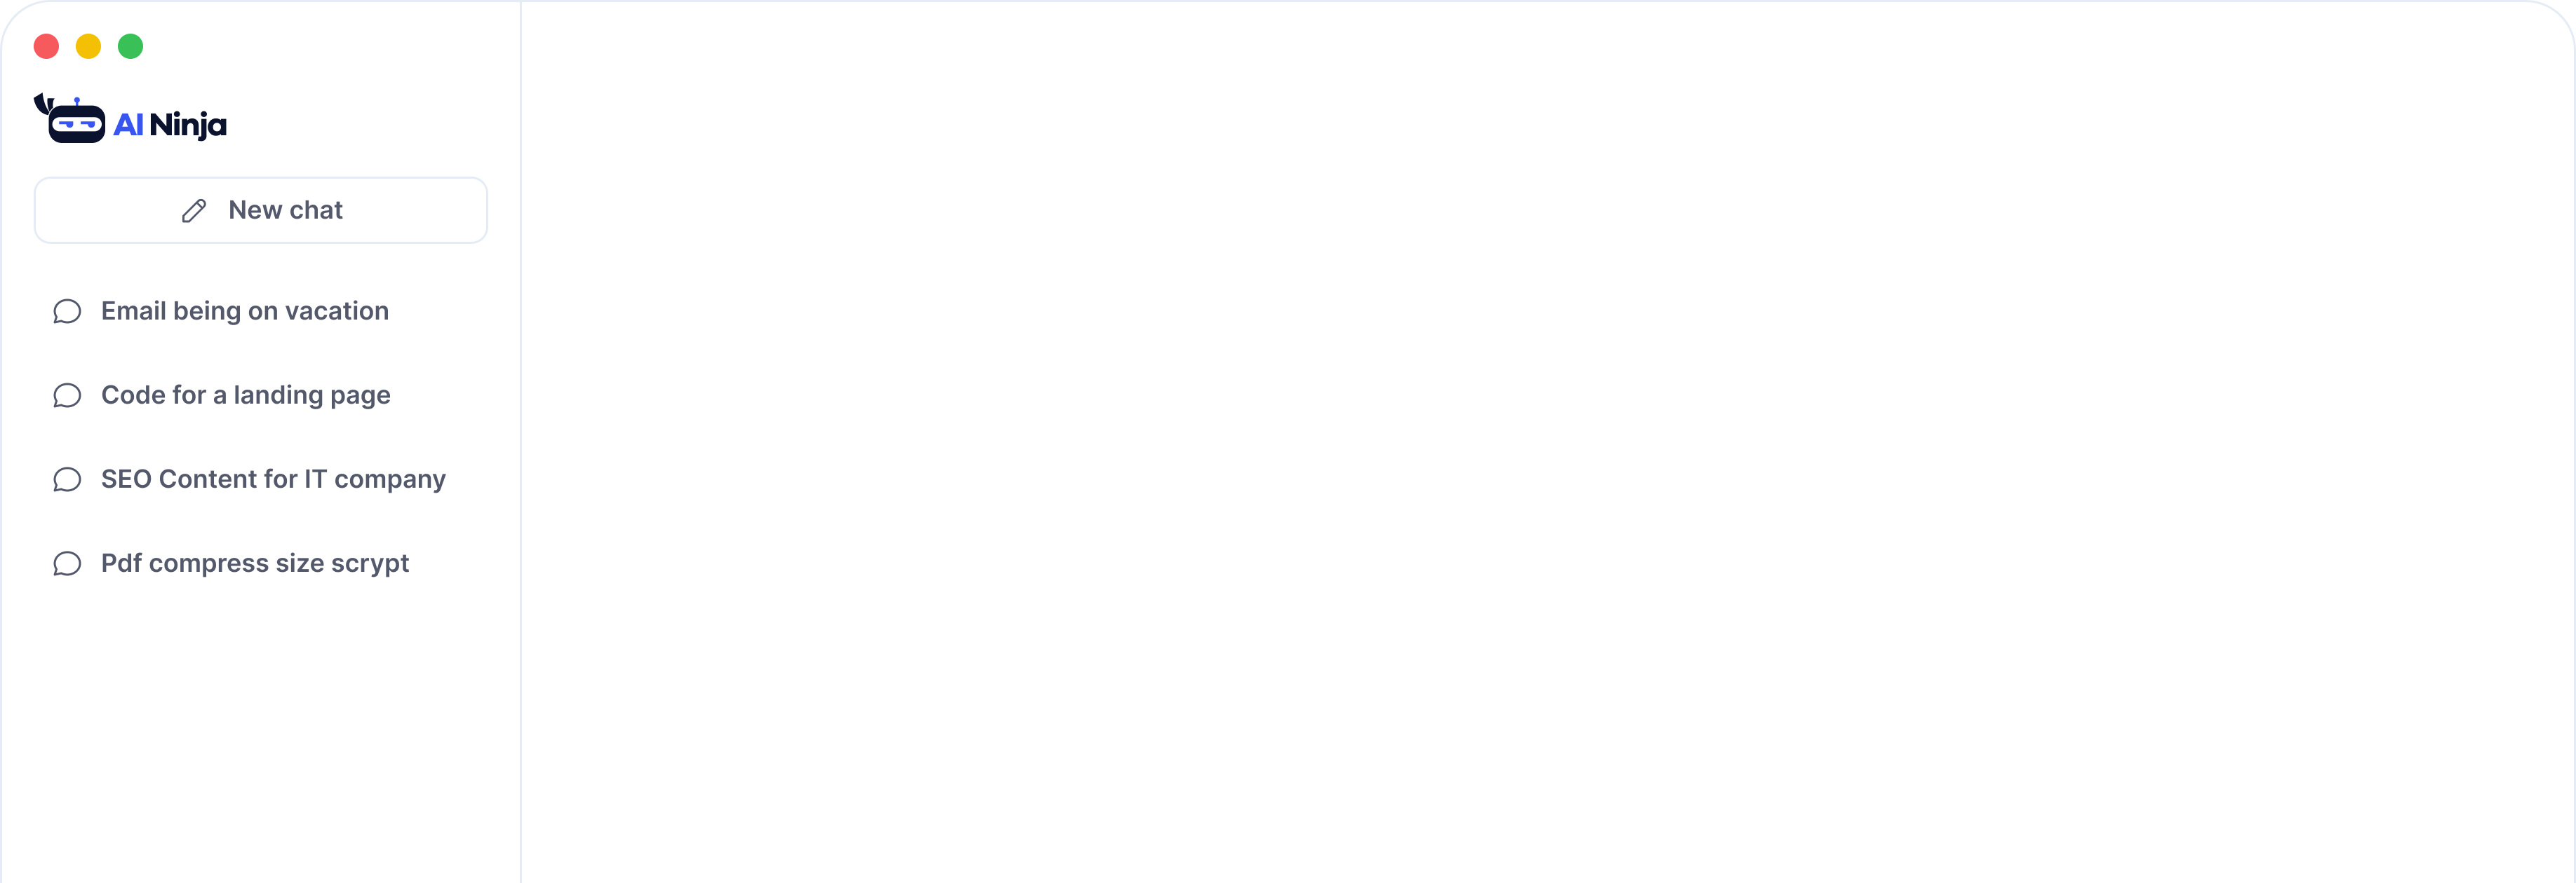The image size is (2576, 883).
Task: Click the empty main chat panel
Action: click(1547, 441)
